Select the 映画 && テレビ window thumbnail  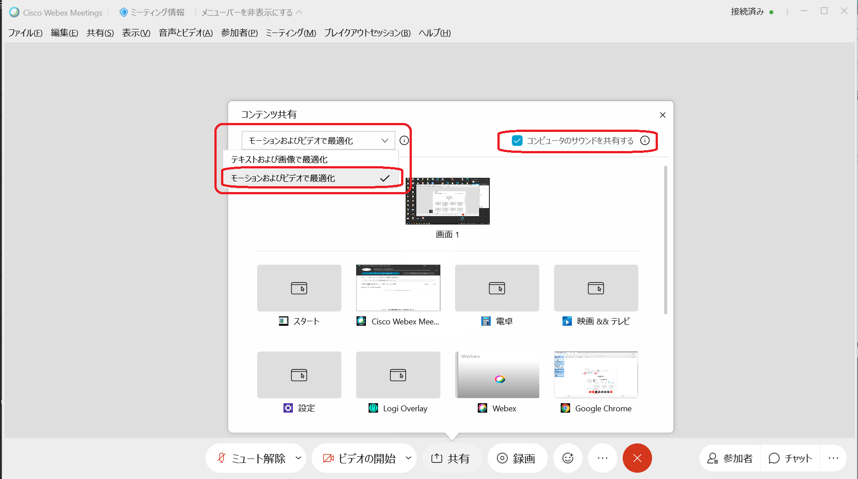596,288
